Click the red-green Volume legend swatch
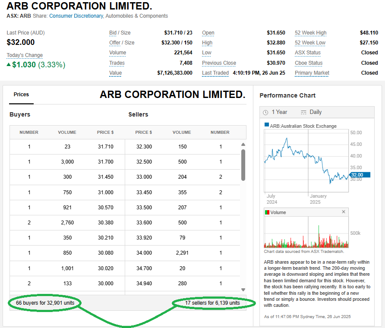 [267, 212]
